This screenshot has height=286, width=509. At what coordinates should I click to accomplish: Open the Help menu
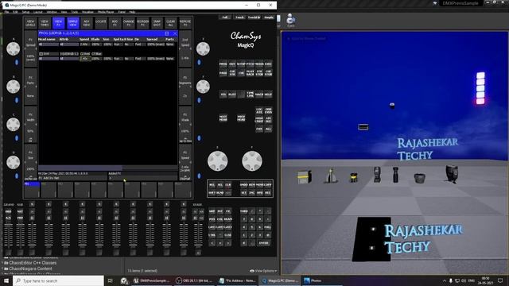pyautogui.click(x=132, y=12)
